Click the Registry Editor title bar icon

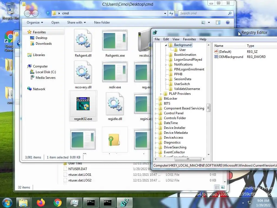point(155,32)
